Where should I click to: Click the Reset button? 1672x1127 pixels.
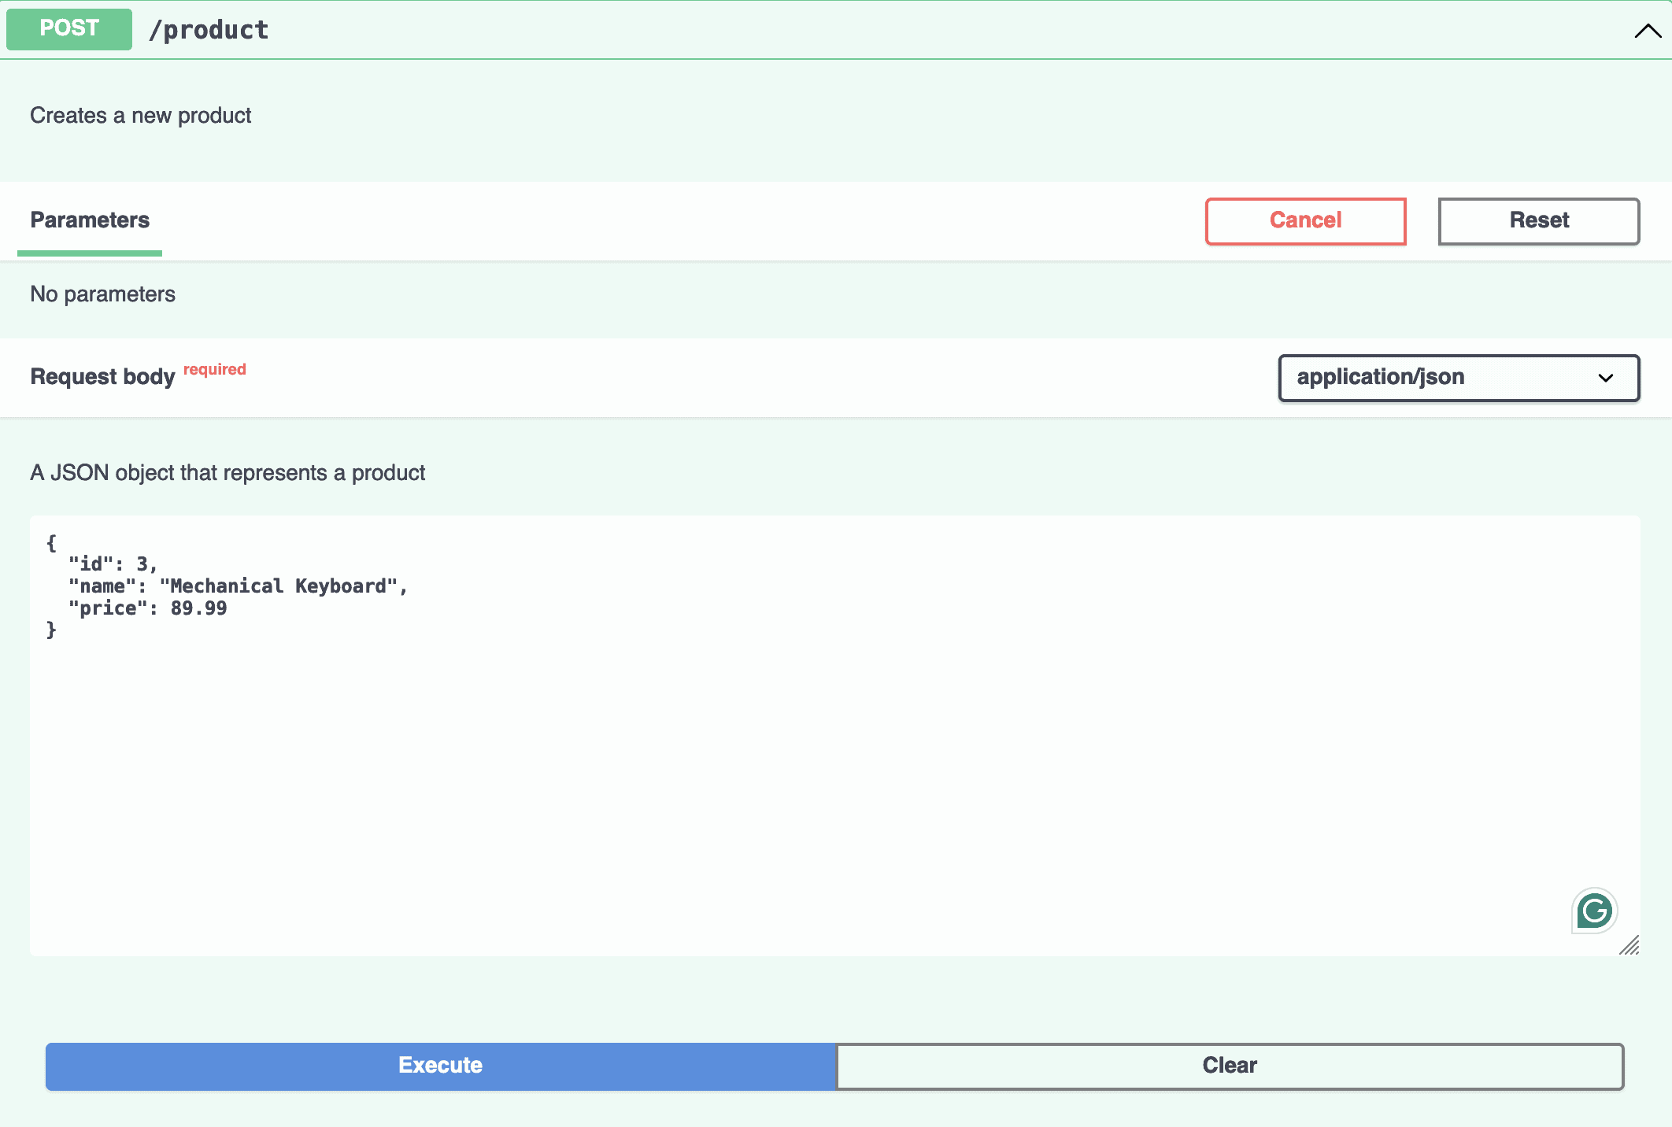point(1539,221)
